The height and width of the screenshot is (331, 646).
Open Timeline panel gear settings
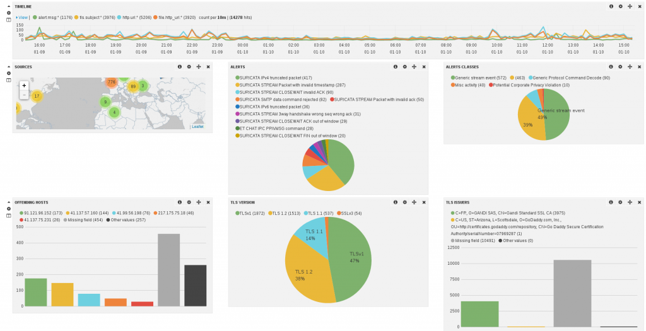click(x=621, y=6)
